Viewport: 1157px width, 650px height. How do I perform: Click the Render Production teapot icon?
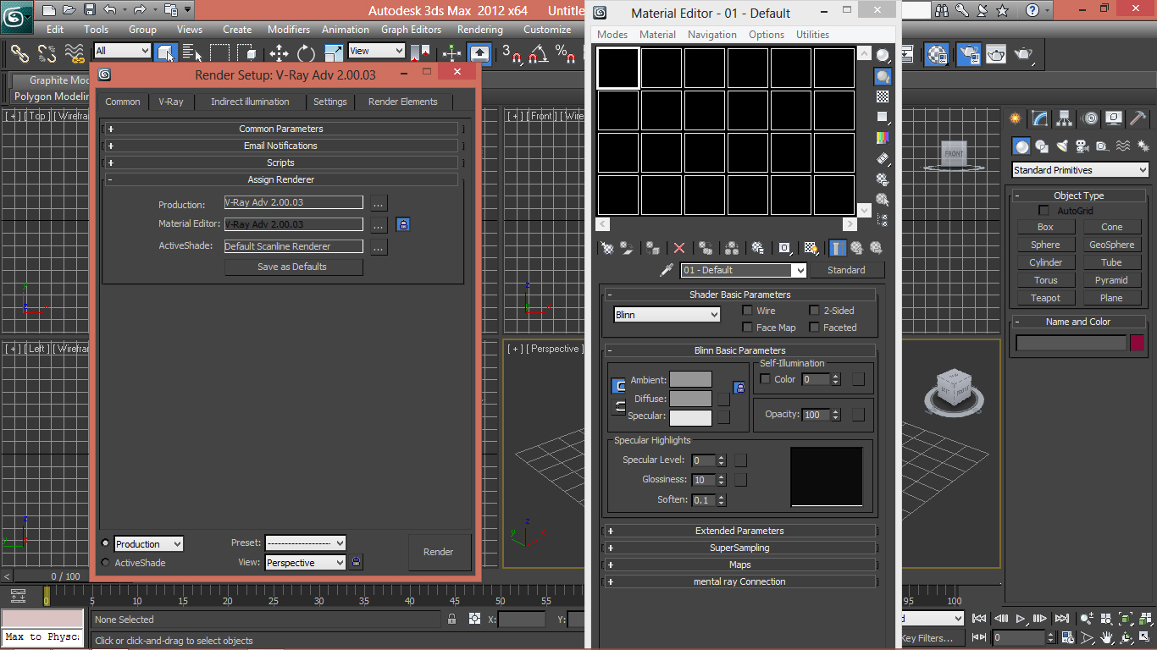1023,54
